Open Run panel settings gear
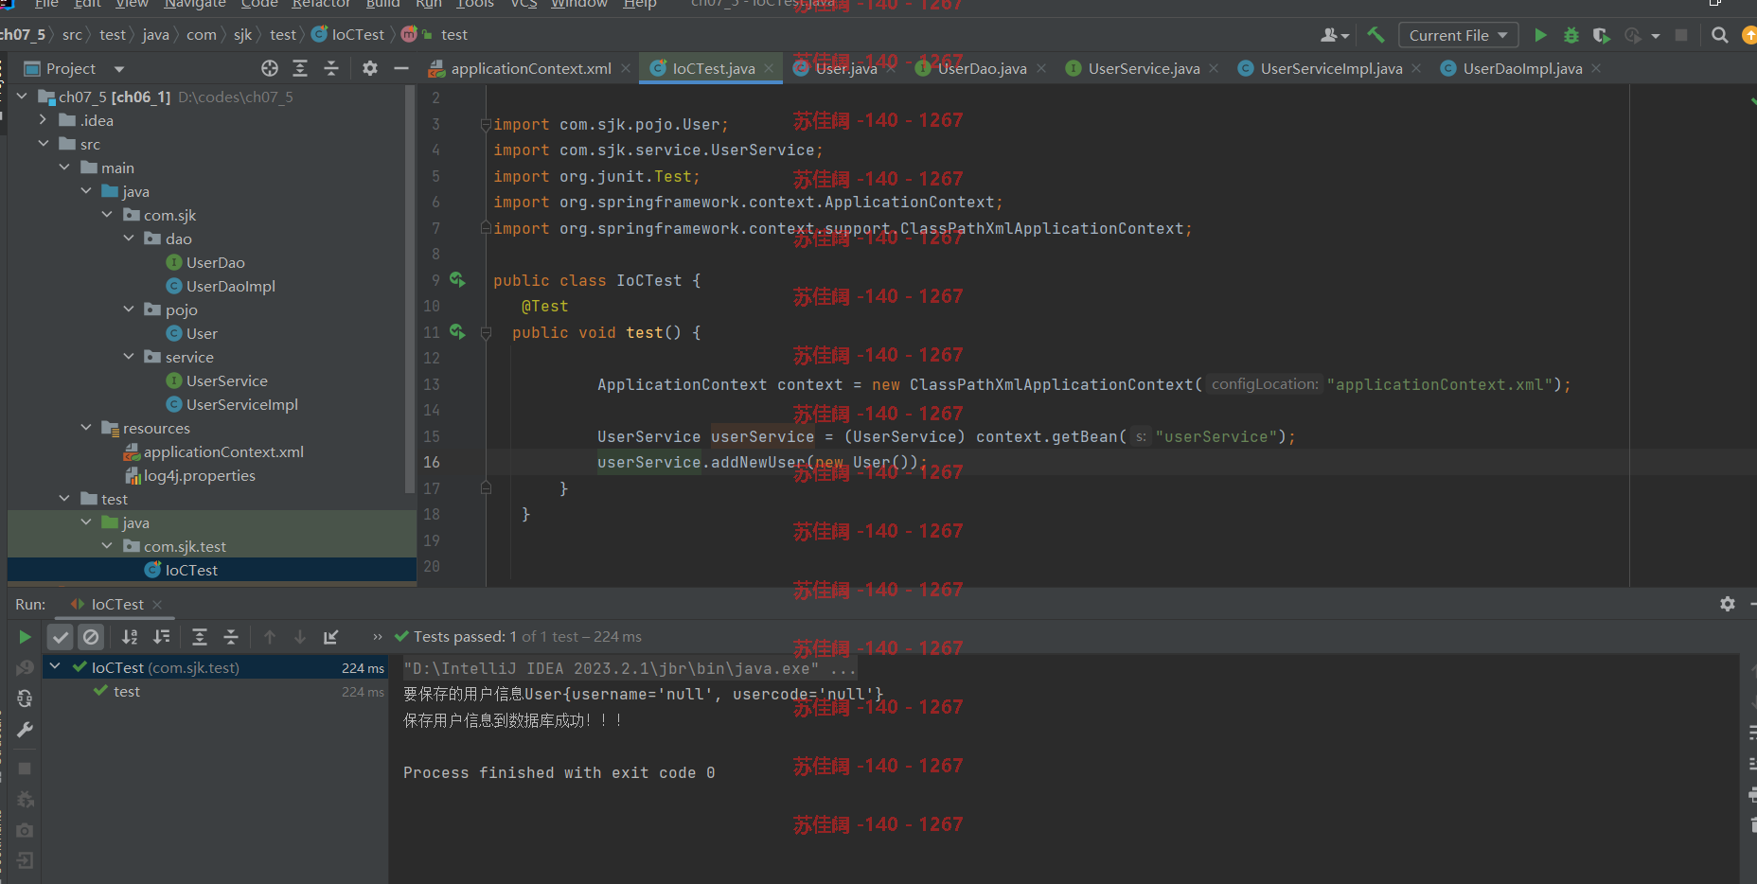 click(1728, 604)
